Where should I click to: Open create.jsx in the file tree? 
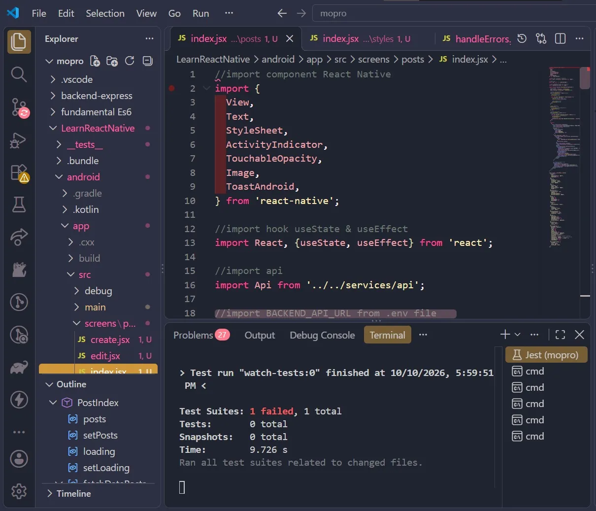(x=99, y=340)
